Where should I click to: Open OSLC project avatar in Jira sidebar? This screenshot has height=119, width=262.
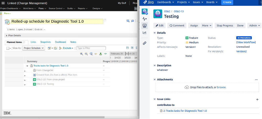[145, 12]
